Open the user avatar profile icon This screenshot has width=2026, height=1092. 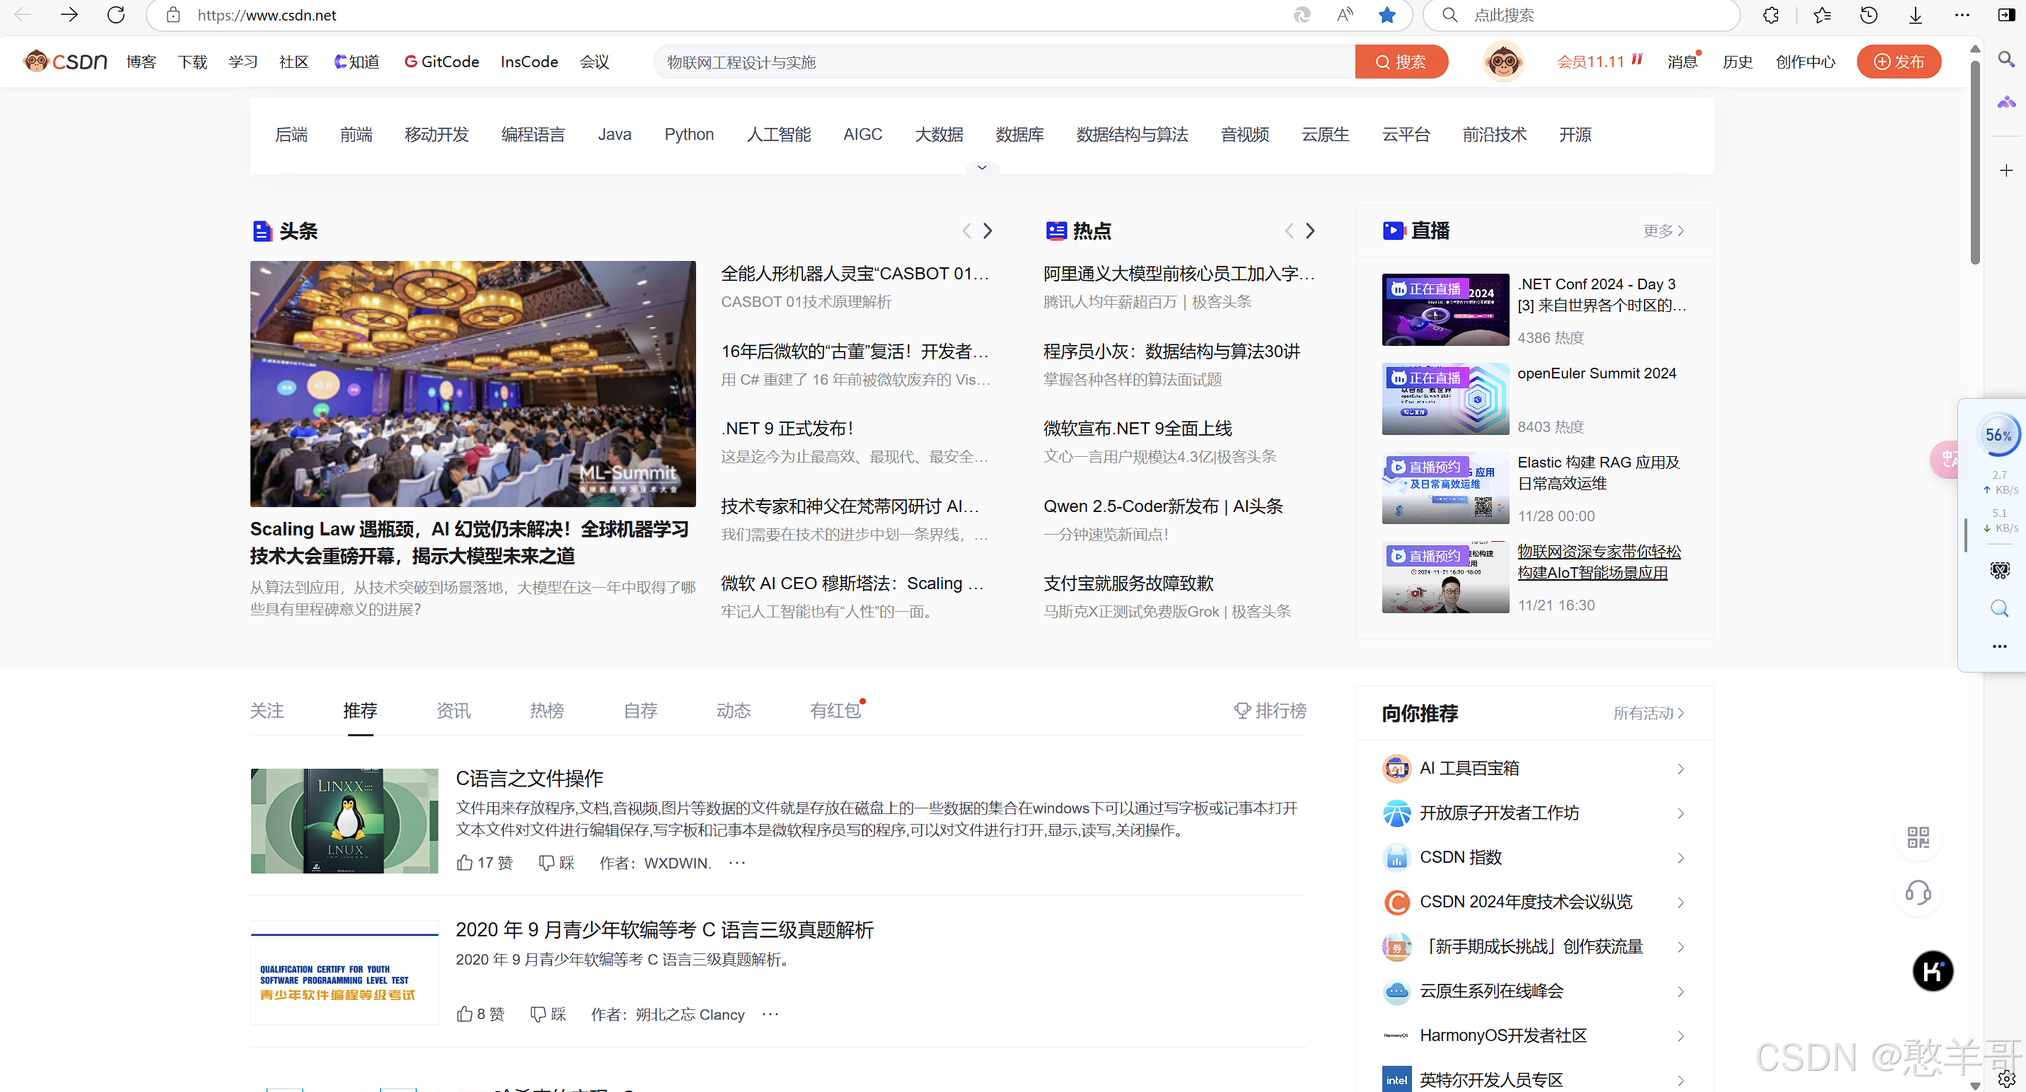click(1503, 62)
